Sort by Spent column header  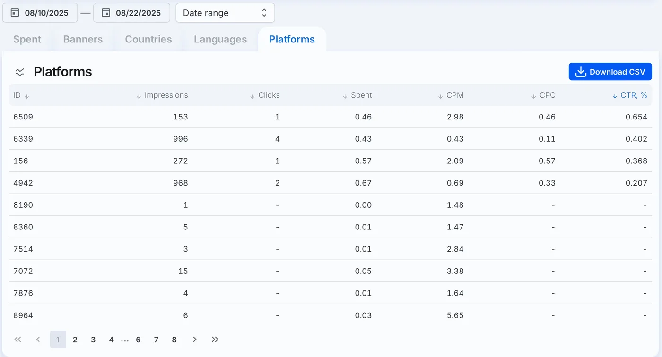(357, 95)
